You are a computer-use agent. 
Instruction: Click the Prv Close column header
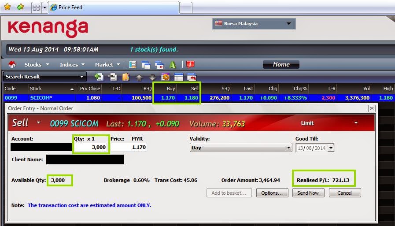pos(89,89)
